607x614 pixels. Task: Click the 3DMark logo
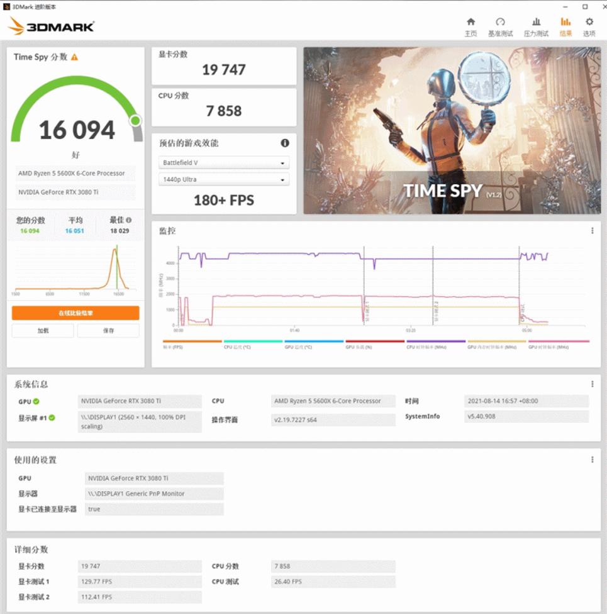(51, 26)
